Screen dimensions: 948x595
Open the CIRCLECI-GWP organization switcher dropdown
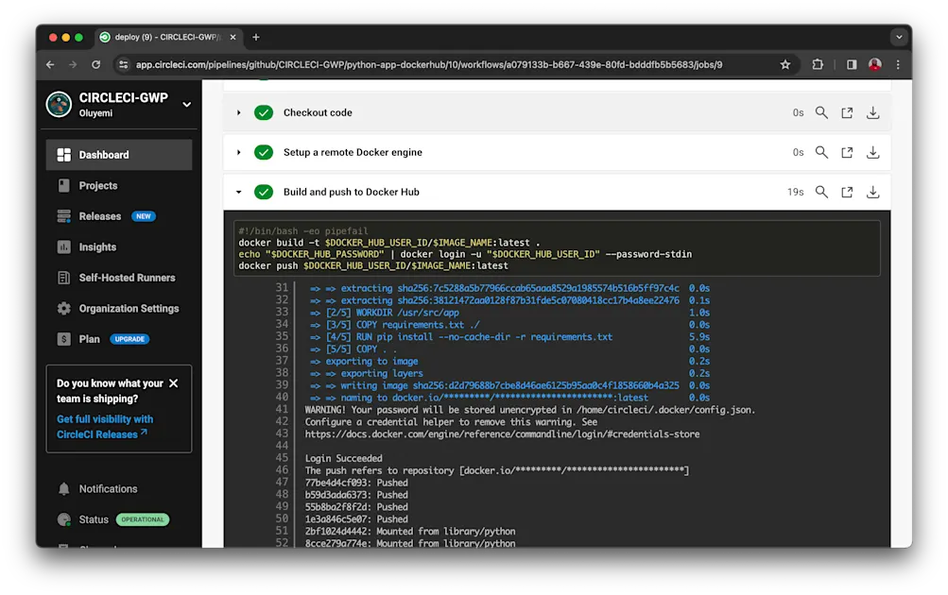point(185,104)
